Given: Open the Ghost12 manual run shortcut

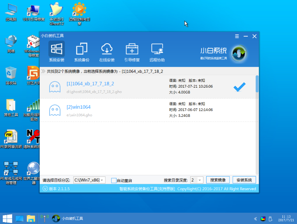Looking at the screenshot, I should click(x=57, y=14).
